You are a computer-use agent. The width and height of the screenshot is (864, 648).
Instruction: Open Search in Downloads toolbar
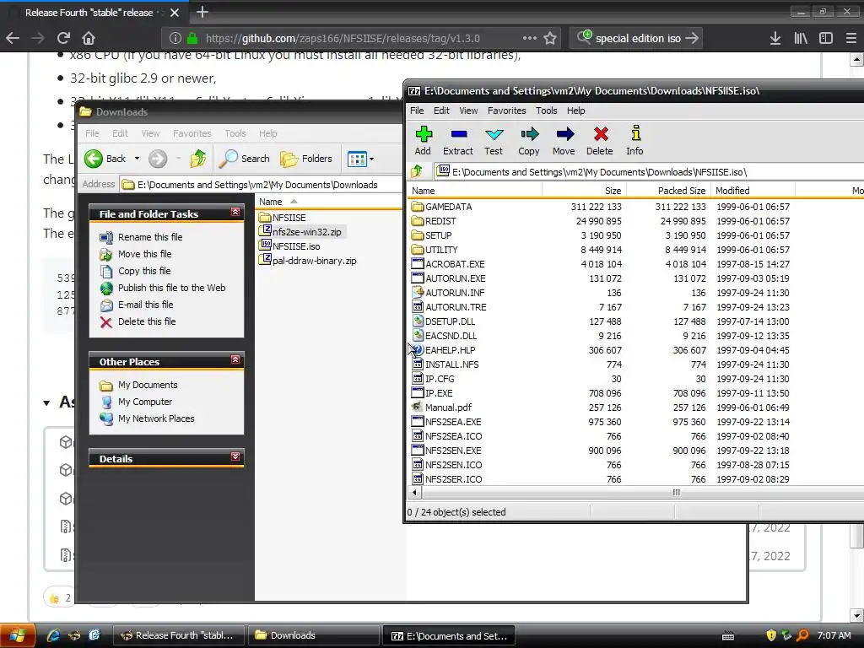tap(245, 159)
